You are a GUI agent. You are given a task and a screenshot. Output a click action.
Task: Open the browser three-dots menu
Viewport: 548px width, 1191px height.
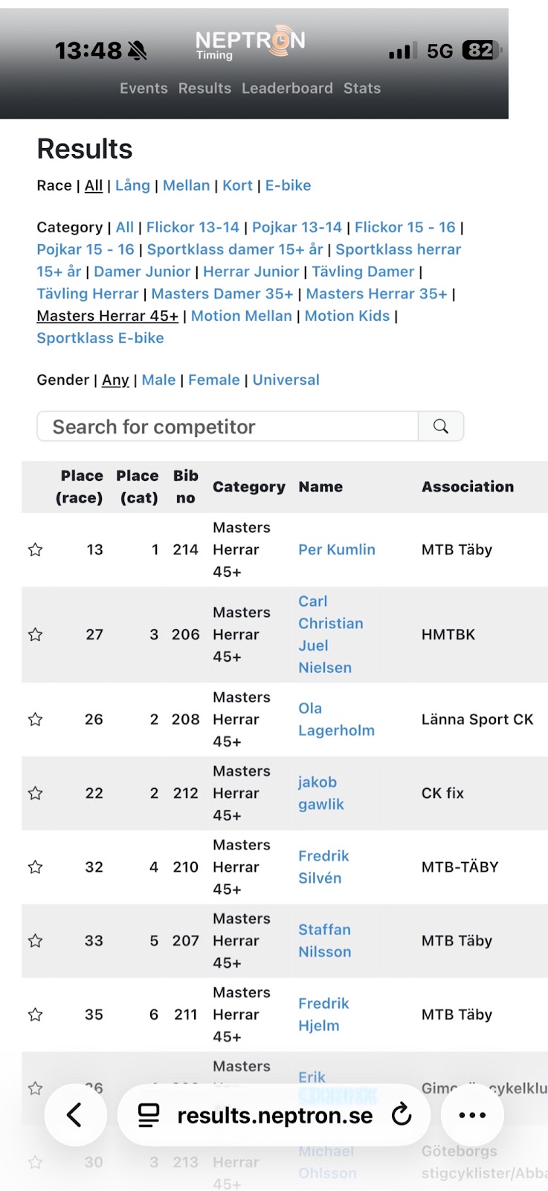click(x=472, y=1114)
